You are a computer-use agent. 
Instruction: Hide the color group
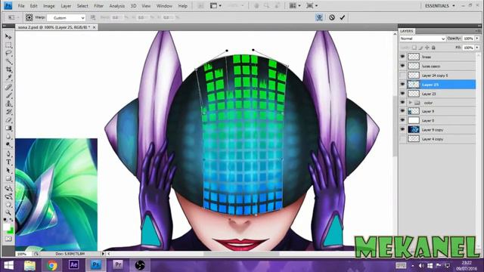click(x=402, y=103)
